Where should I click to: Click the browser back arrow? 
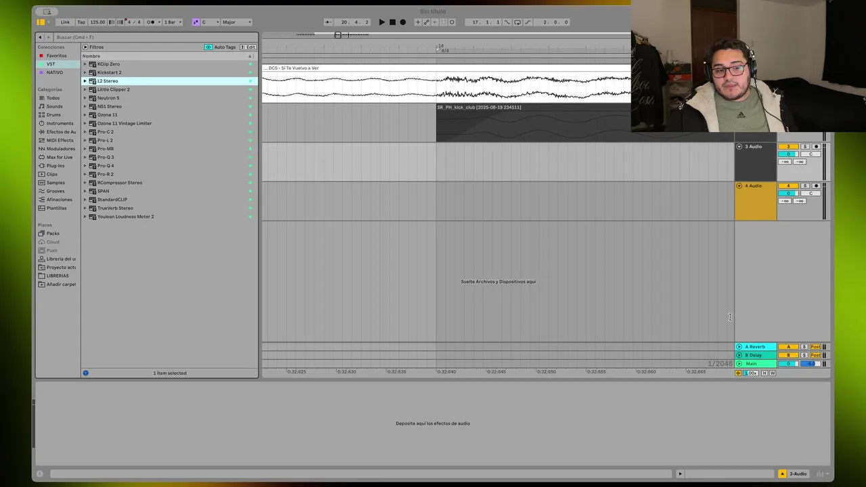point(40,37)
